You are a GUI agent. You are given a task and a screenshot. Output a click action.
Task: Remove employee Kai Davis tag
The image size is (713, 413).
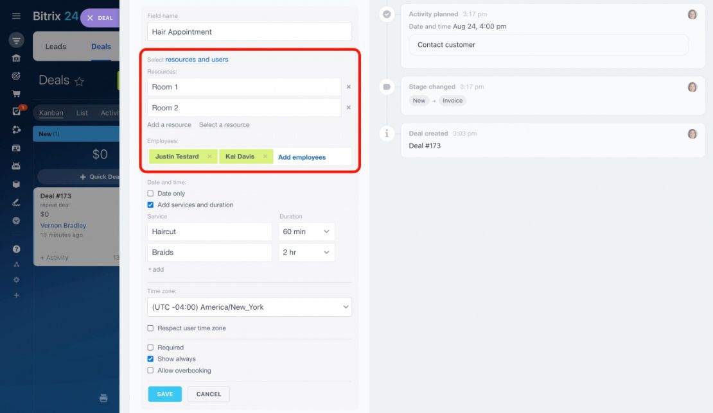pyautogui.click(x=265, y=156)
